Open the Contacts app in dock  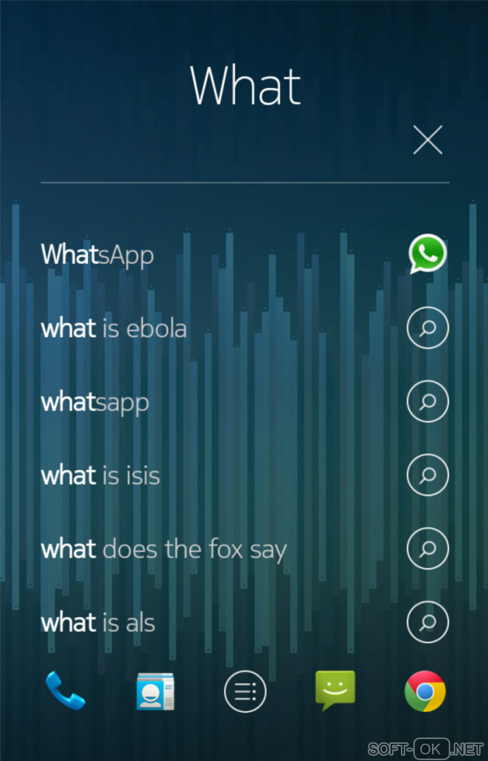(155, 691)
